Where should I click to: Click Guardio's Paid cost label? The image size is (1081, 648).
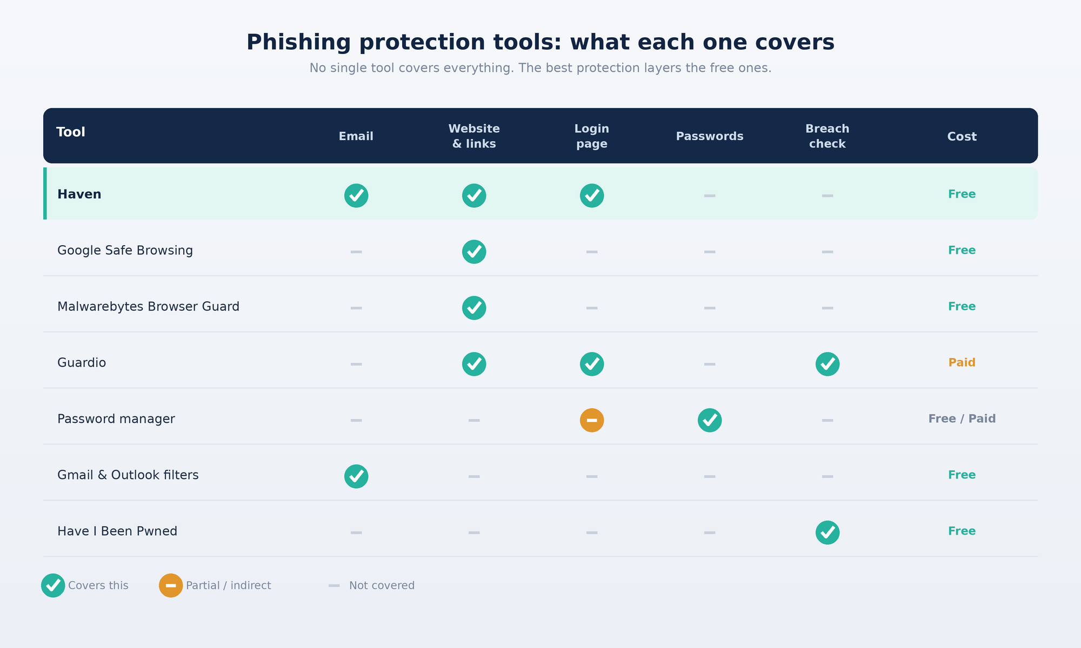point(962,362)
